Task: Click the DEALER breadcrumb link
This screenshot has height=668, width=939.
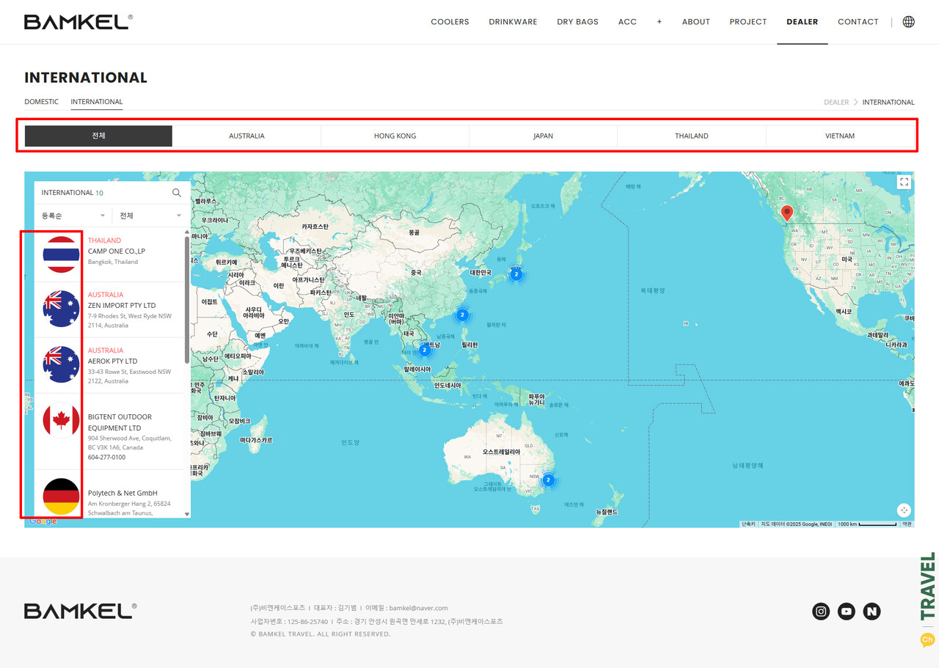Action: click(x=836, y=102)
